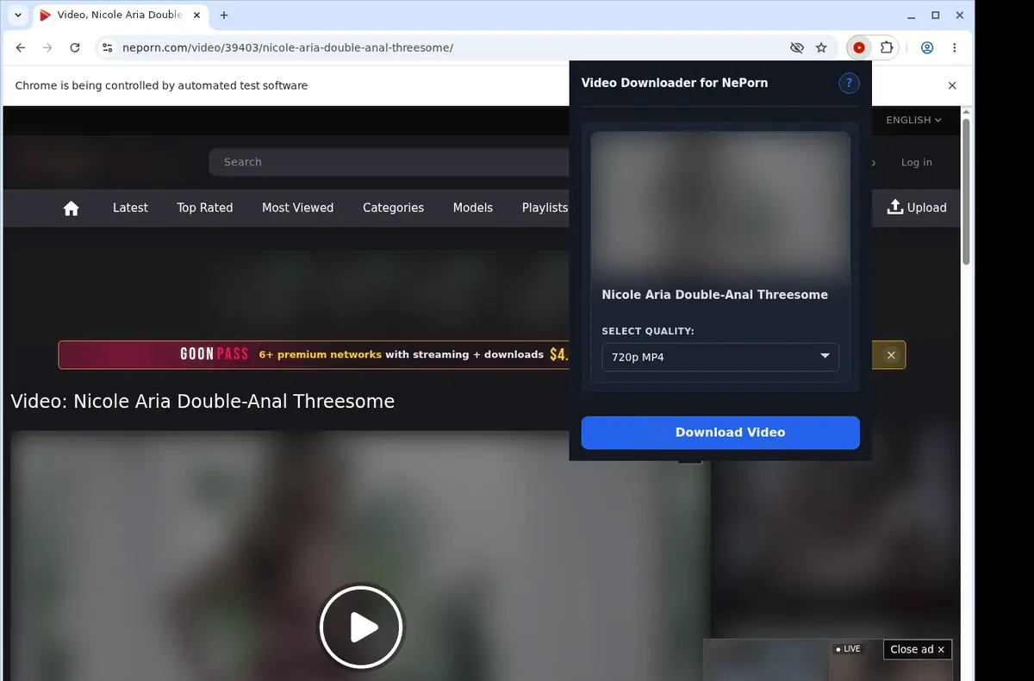Click the Upload button
The width and height of the screenshot is (1034, 681).
(917, 208)
